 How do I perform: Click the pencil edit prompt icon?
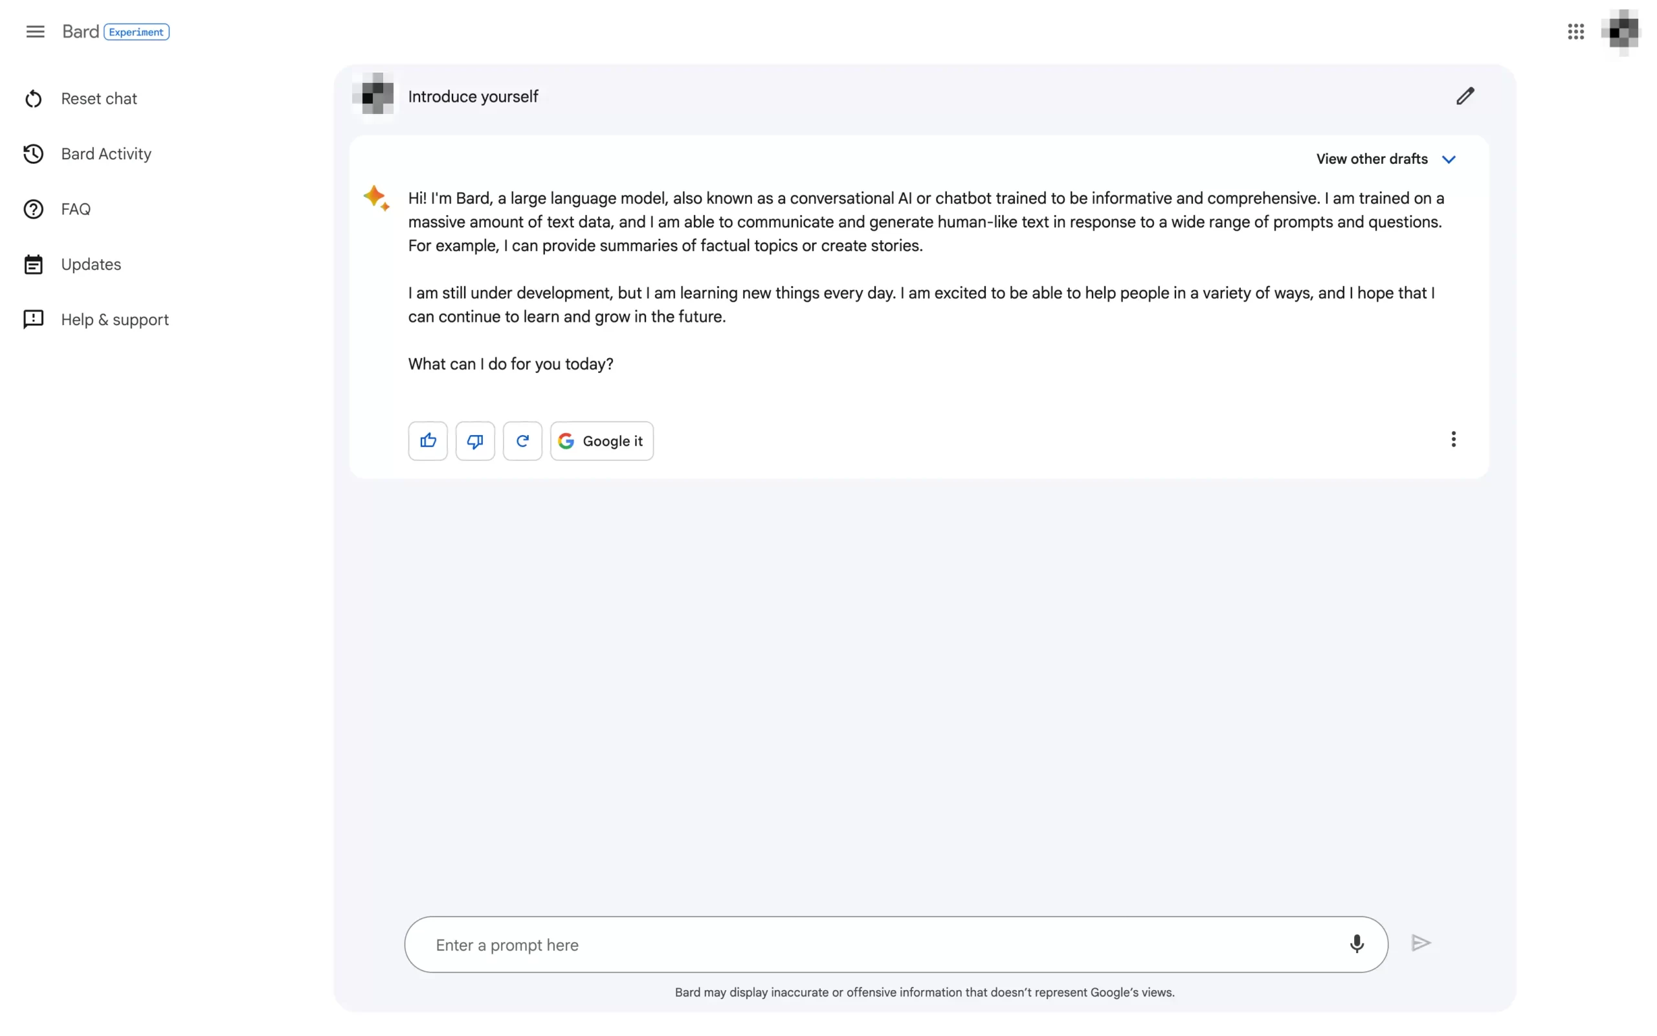pyautogui.click(x=1465, y=96)
